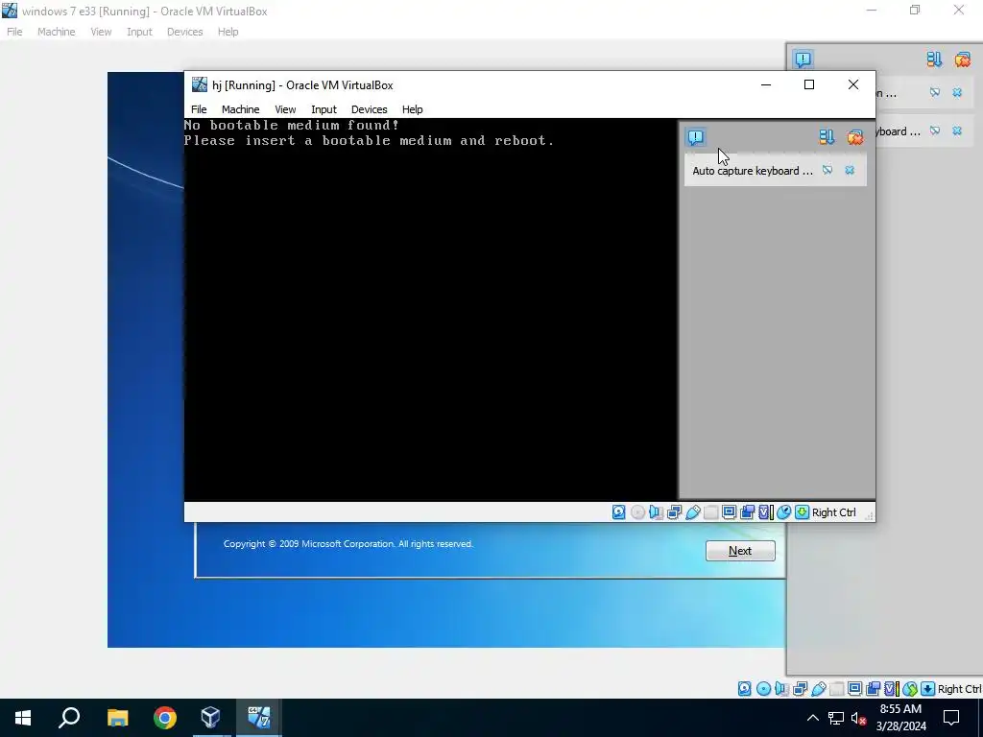Image resolution: width=983 pixels, height=737 pixels.
Task: Open help for first notification in windows 7 e33 panel
Action: coord(935,92)
